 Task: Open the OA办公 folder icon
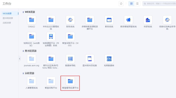coord(31,20)
